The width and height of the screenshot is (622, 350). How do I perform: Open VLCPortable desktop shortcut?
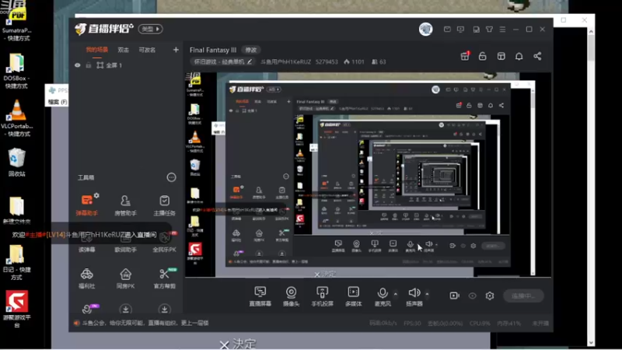click(16, 118)
